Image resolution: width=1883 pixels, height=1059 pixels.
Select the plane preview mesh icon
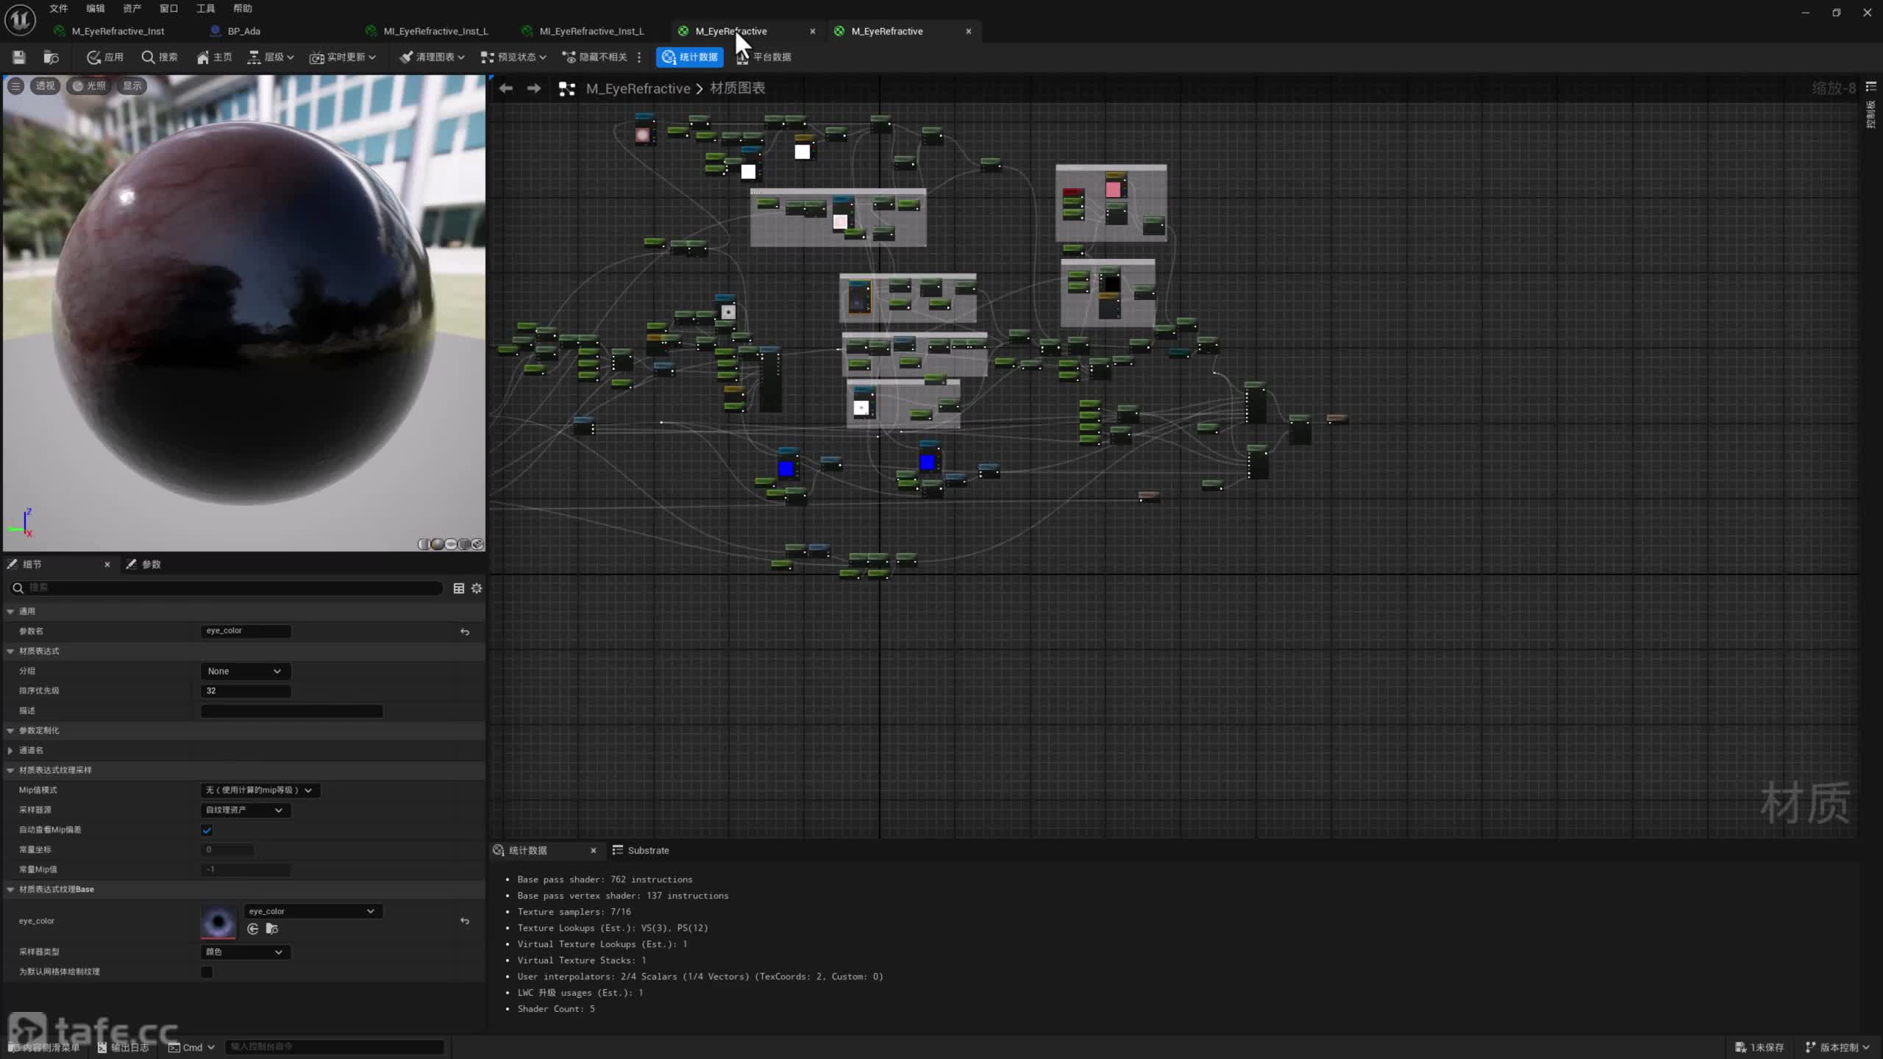click(x=451, y=544)
